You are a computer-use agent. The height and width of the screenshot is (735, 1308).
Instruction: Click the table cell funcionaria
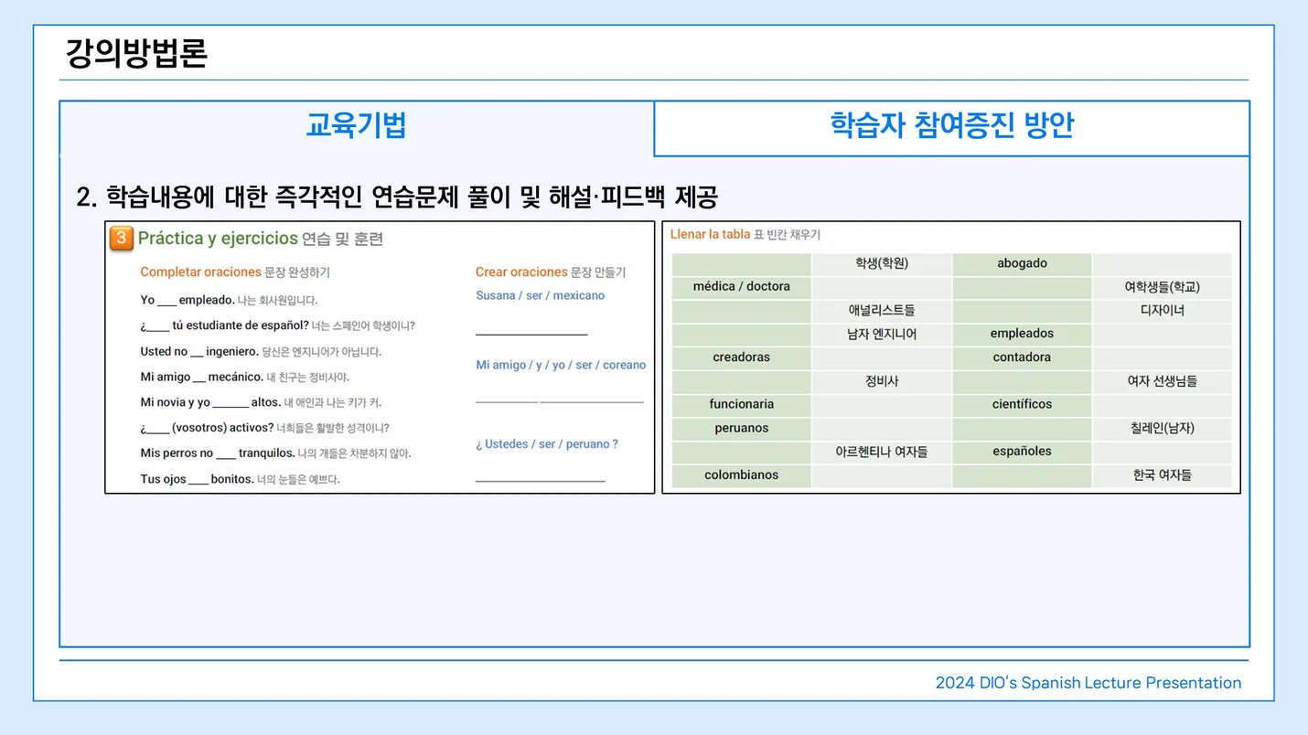tap(741, 404)
